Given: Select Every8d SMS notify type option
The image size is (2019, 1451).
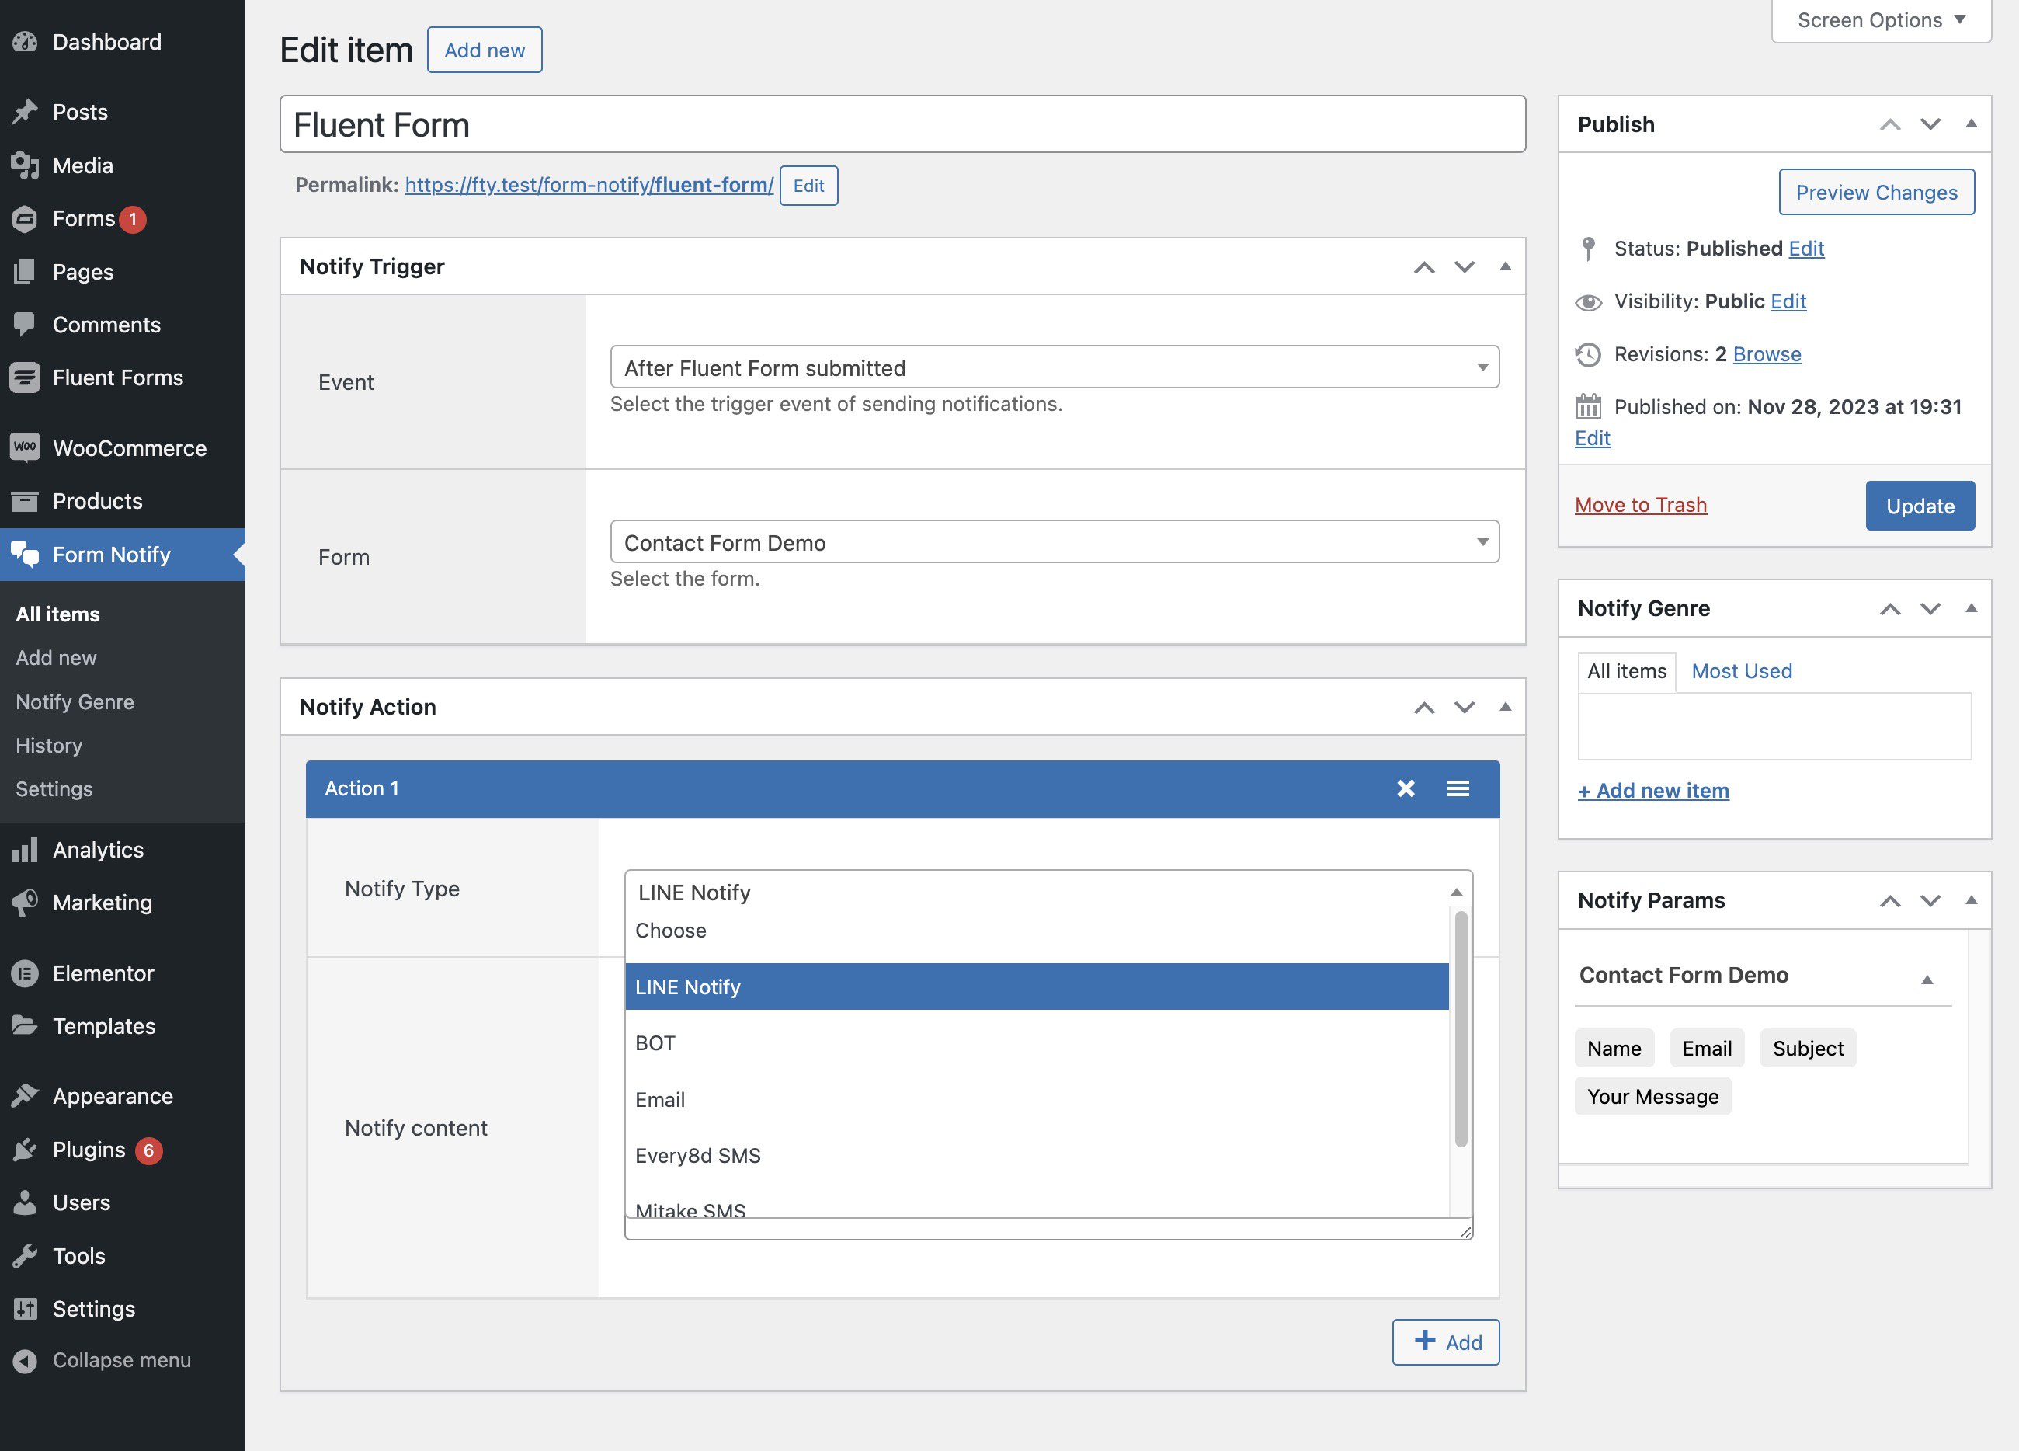Looking at the screenshot, I should (1037, 1155).
